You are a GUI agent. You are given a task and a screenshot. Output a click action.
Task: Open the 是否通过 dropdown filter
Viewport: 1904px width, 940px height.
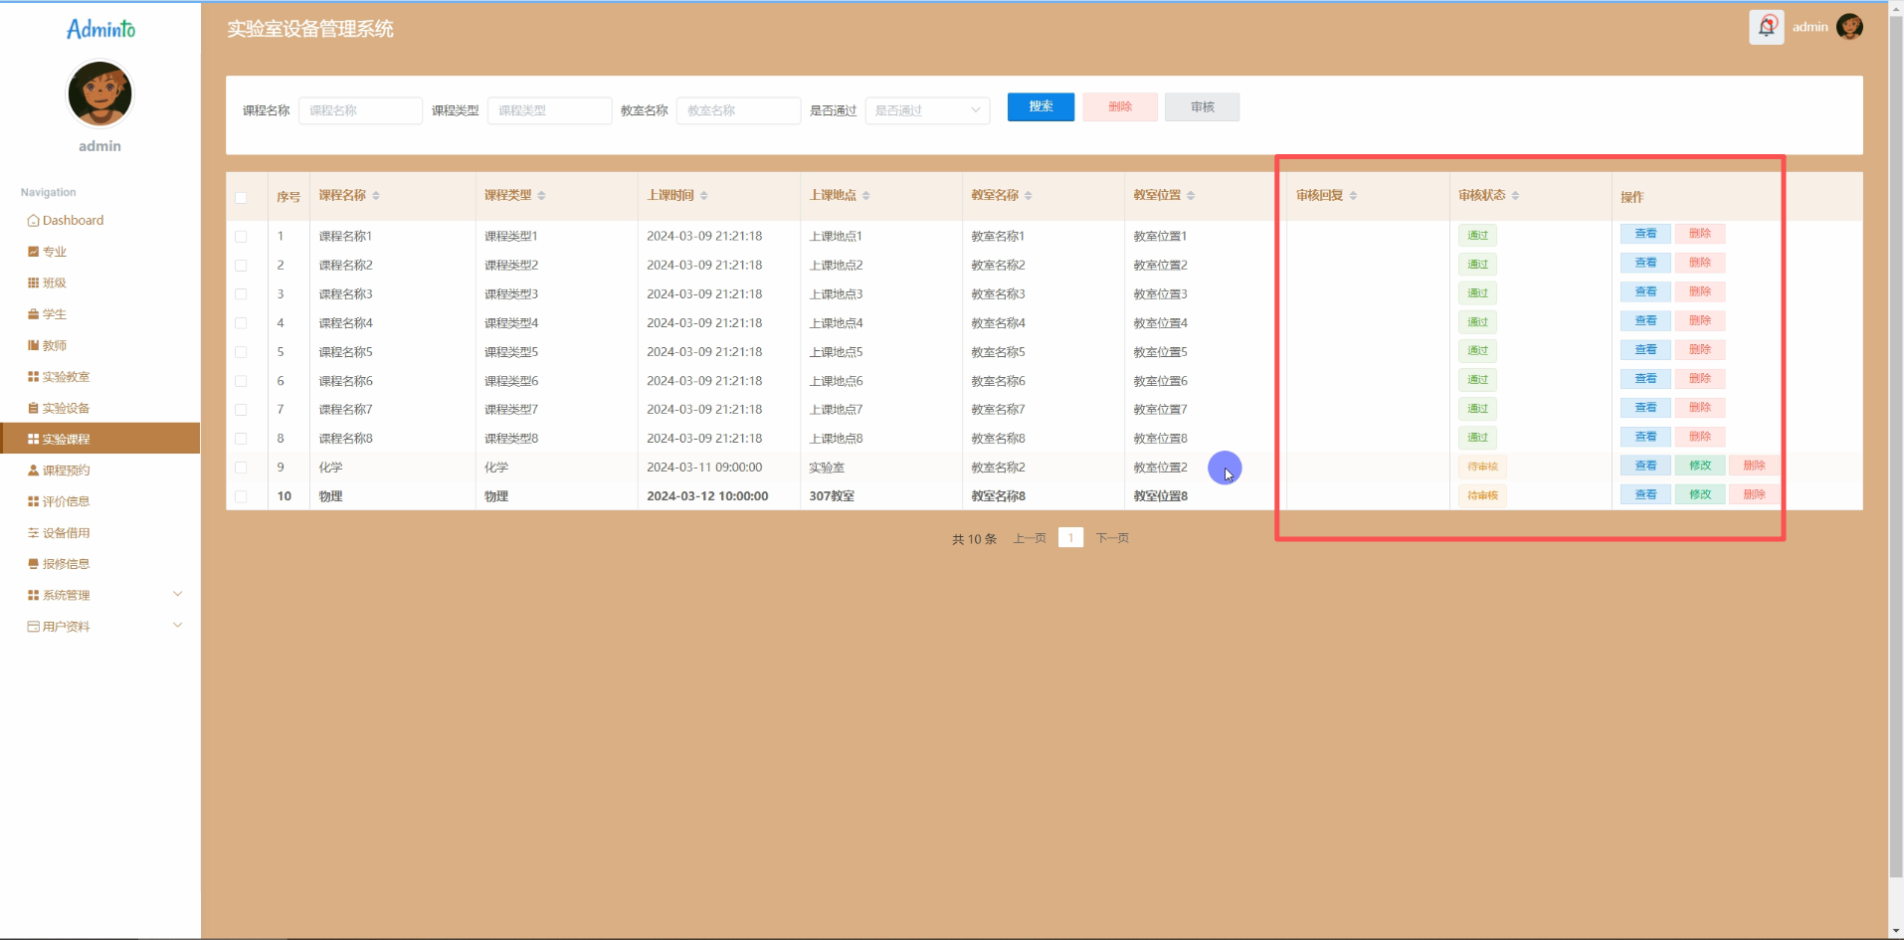[x=927, y=110]
